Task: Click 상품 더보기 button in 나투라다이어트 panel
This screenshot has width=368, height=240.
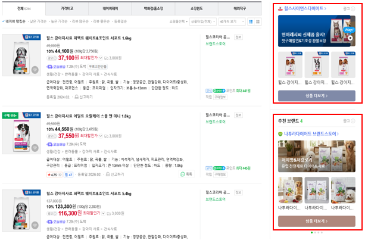Action: point(317,221)
